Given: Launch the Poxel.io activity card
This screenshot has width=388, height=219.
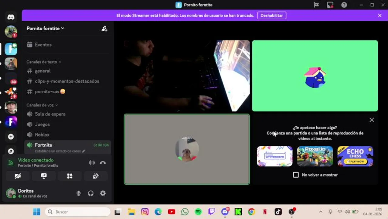Looking at the screenshot, I should click(x=315, y=156).
